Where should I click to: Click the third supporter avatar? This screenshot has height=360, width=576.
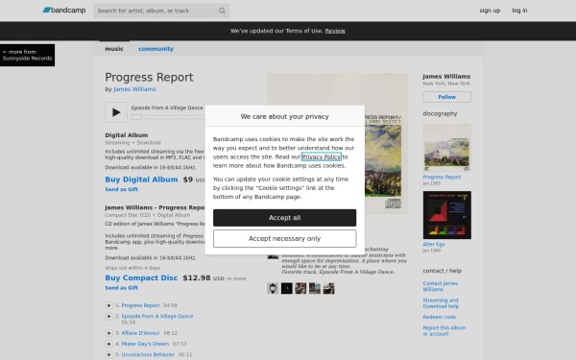click(300, 288)
